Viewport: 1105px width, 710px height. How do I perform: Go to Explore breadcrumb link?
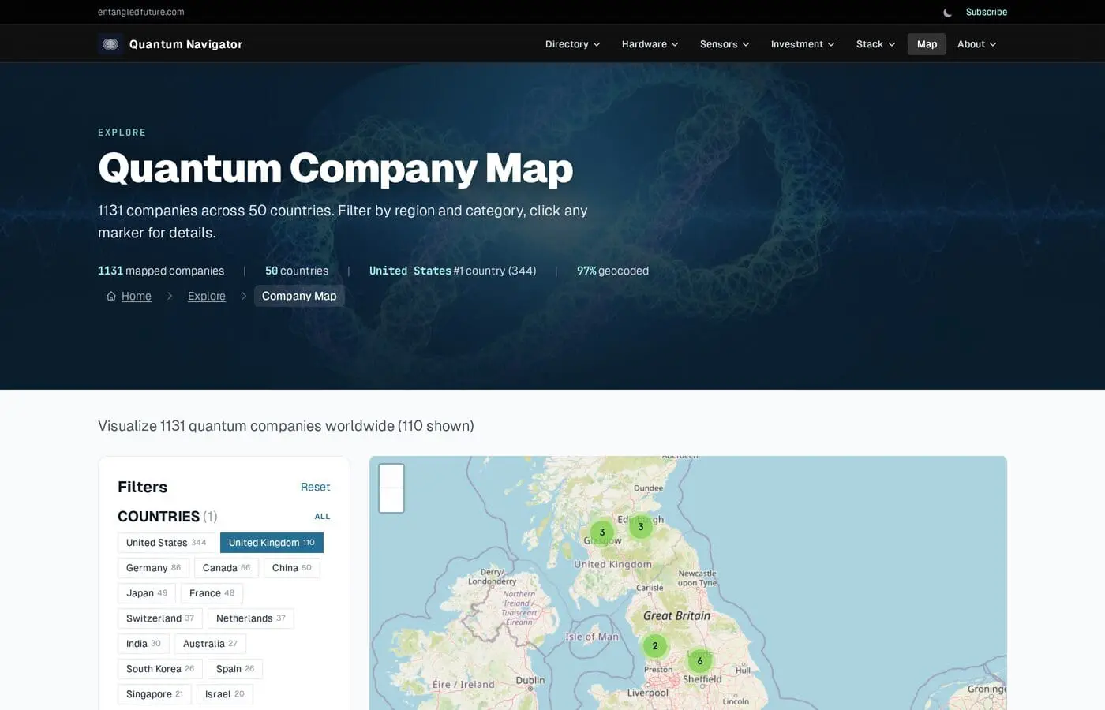tap(207, 296)
